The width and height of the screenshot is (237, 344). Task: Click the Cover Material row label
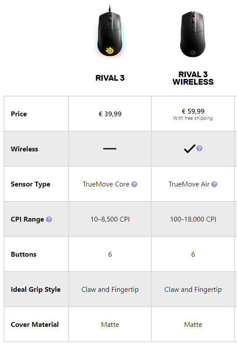click(x=35, y=325)
